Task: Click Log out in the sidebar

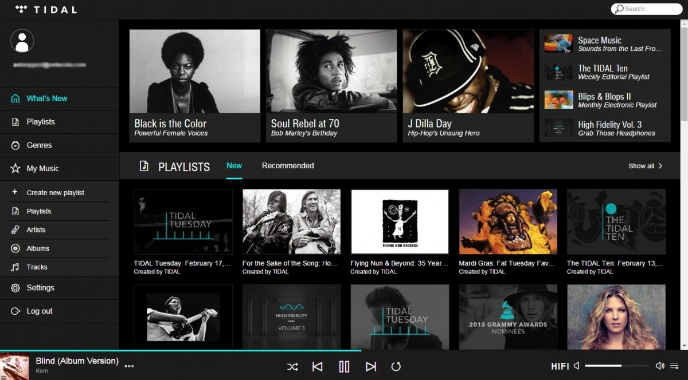Action: click(x=60, y=311)
